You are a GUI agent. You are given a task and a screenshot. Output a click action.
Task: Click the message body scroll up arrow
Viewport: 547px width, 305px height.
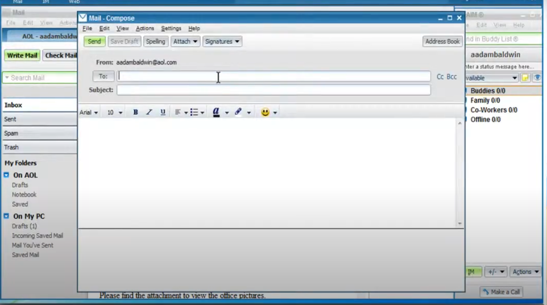coord(460,123)
